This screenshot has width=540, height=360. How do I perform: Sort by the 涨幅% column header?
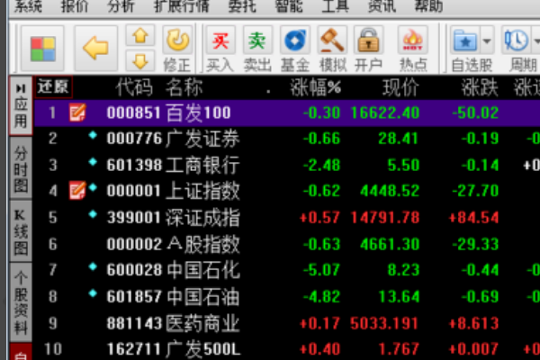[316, 87]
